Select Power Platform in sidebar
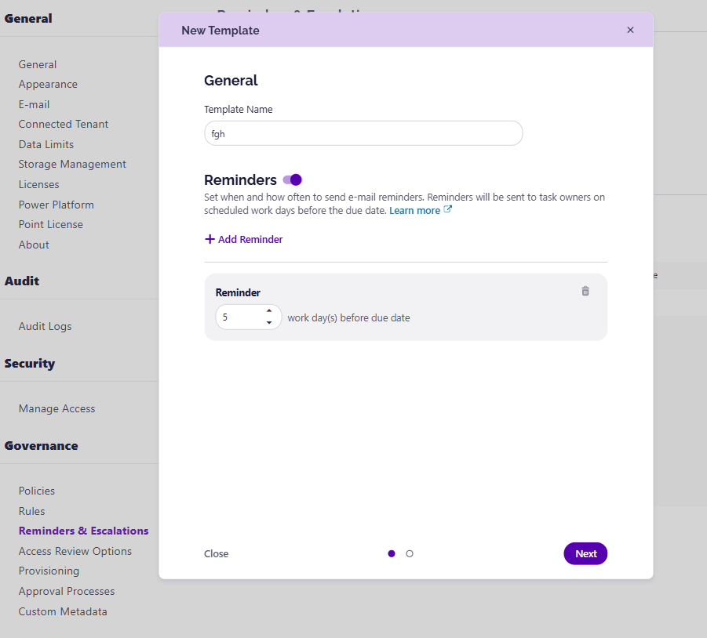This screenshot has width=707, height=638. [56, 205]
